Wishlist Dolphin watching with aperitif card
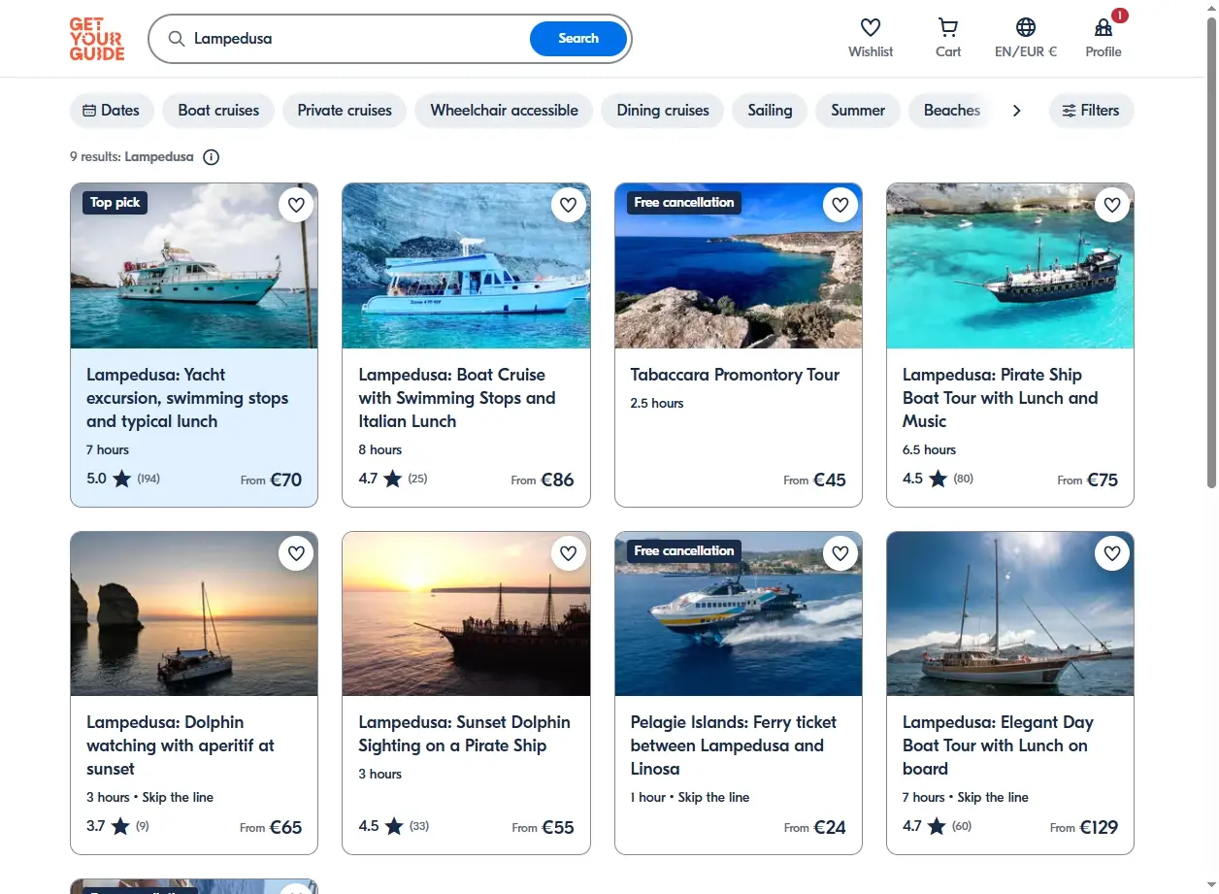Viewport: 1219px width, 894px height. point(296,553)
